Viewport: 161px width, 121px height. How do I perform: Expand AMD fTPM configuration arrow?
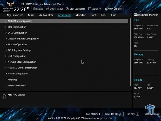6,21
